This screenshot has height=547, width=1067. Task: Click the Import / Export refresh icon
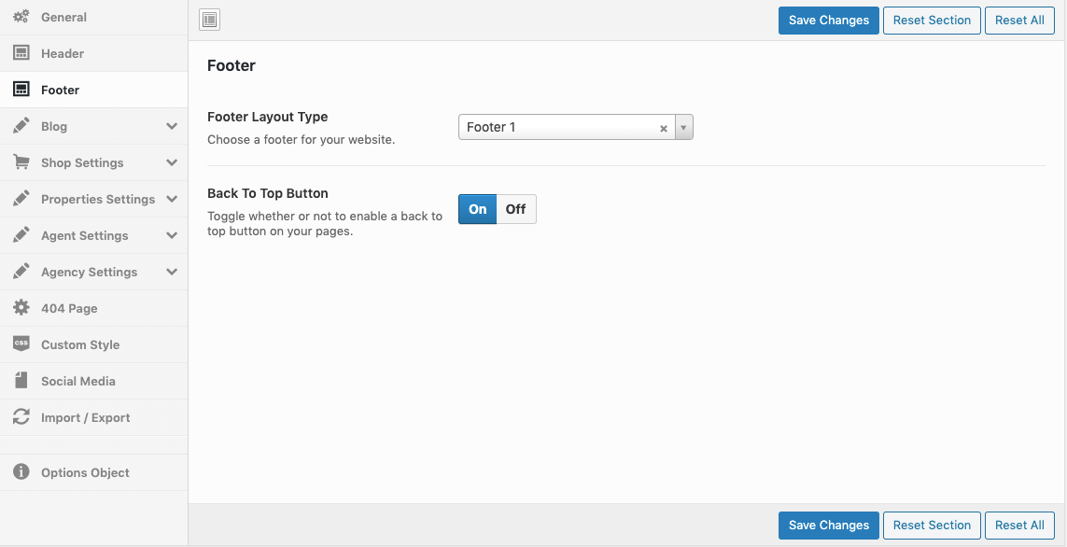21,417
